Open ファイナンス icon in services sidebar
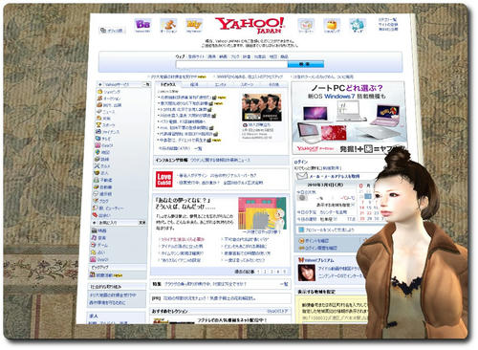The width and height of the screenshot is (478, 350). pyautogui.click(x=98, y=132)
